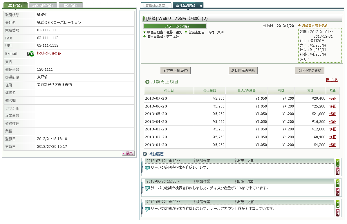Expand the 固定売上履歴(7) history
The height and width of the screenshot is (224, 347).
click(175, 70)
